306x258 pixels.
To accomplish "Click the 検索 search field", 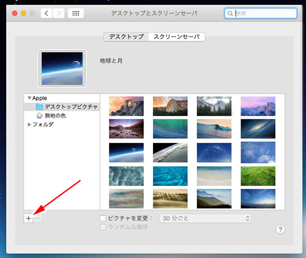I will pos(261,13).
